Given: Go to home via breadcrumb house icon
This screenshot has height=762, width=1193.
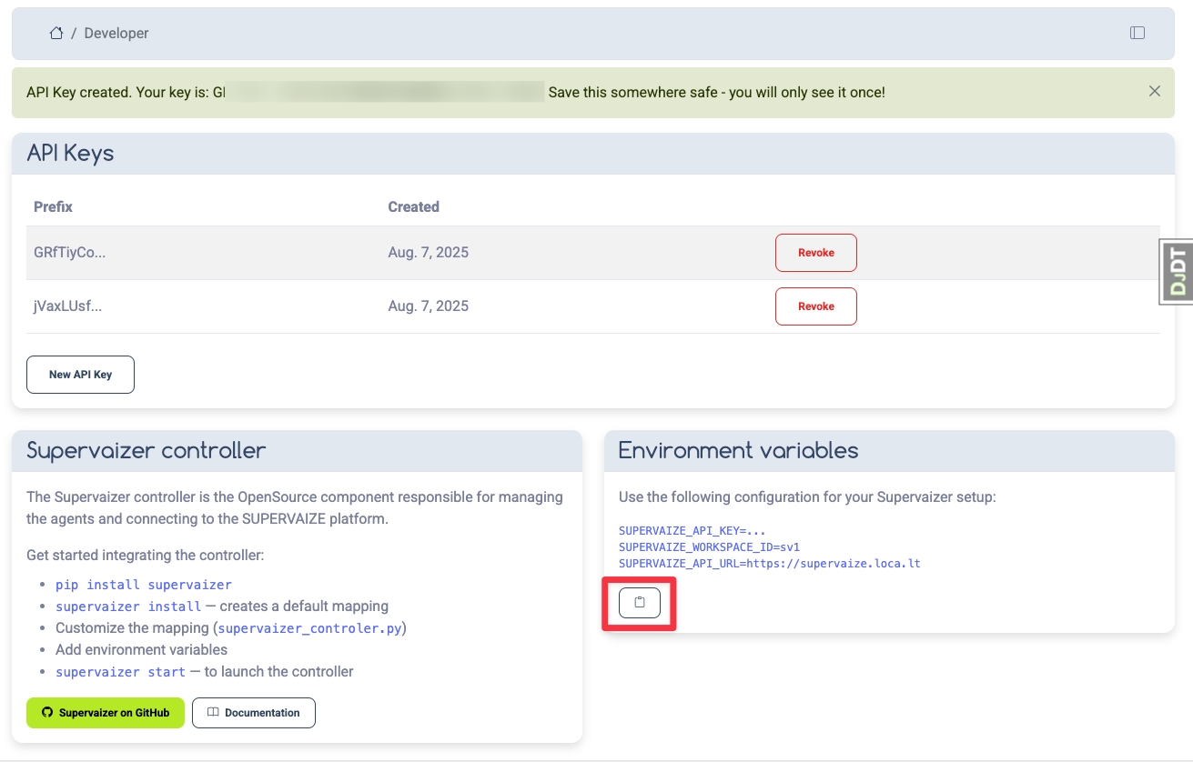Looking at the screenshot, I should tap(56, 33).
